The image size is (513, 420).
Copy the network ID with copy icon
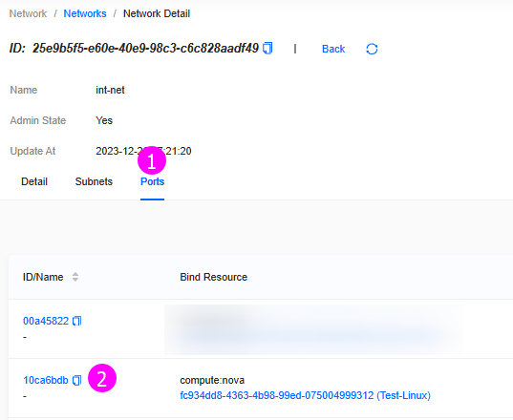[267, 49]
